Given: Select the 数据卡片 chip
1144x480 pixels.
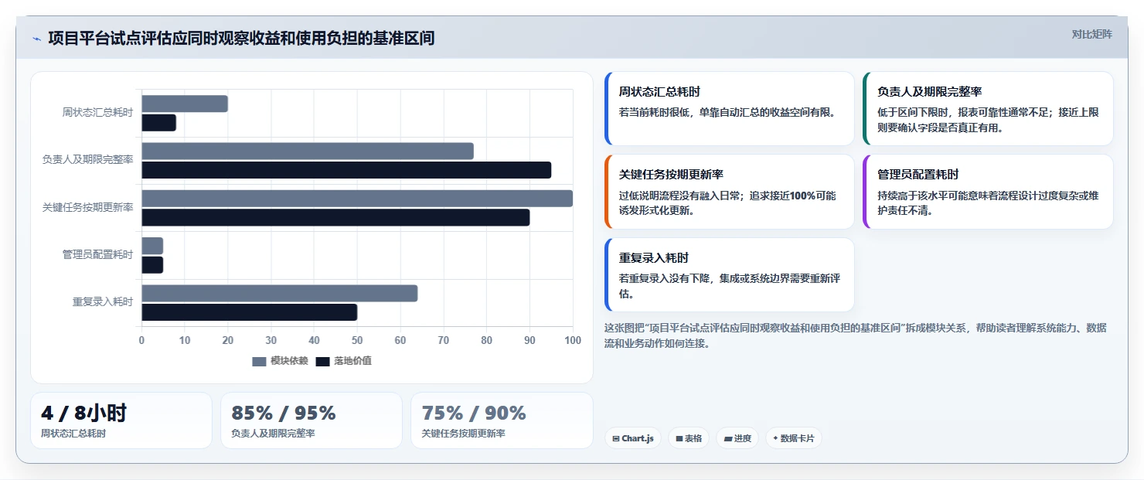Looking at the screenshot, I should (793, 438).
